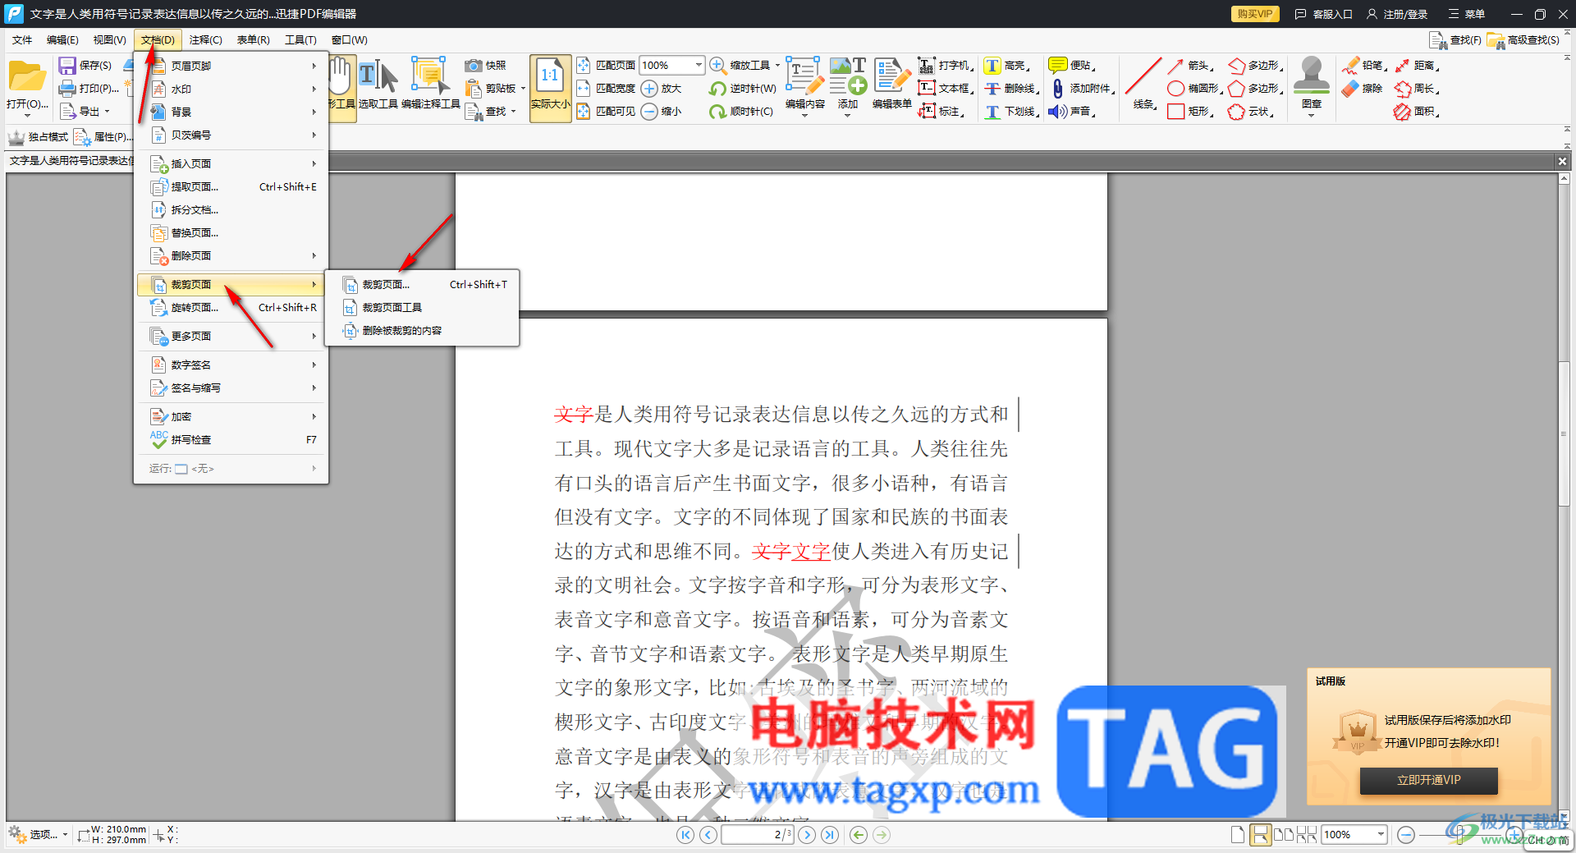Open the status bar zoom dropdown
The height and width of the screenshot is (853, 1576).
pos(1381,835)
